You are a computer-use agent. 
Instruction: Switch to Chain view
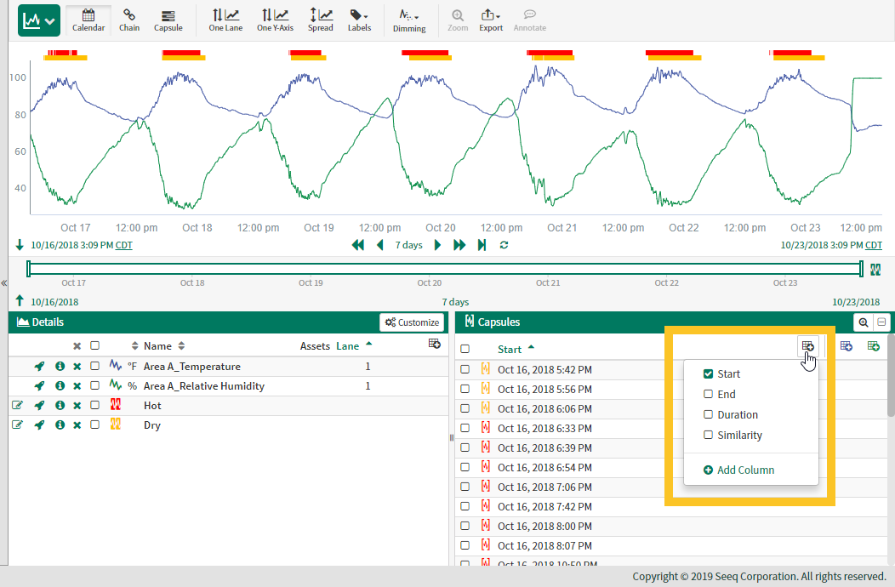tap(129, 20)
